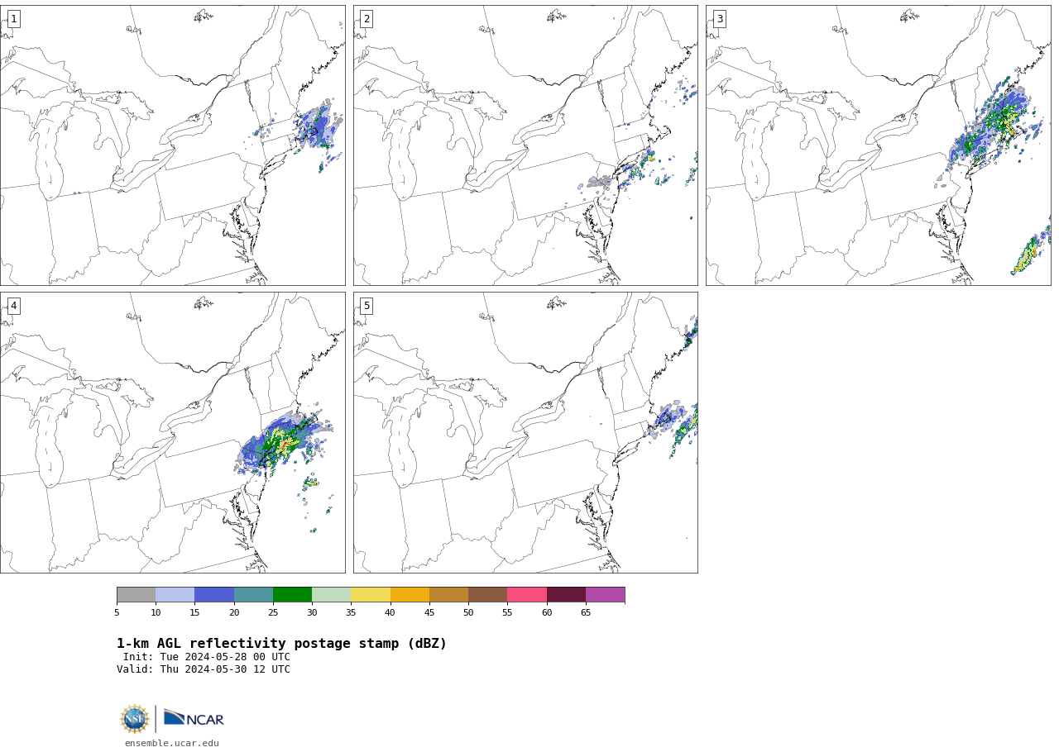Click the colorbar tick label 65
This screenshot has height=752, width=1059.
(586, 612)
